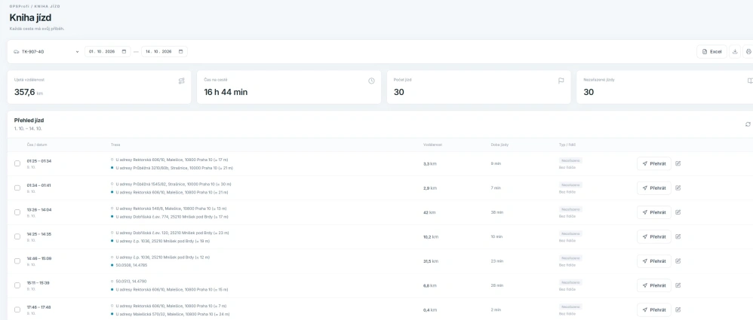Click address Malešická 570/32, Malešice
This screenshot has height=320, width=753.
172,314
